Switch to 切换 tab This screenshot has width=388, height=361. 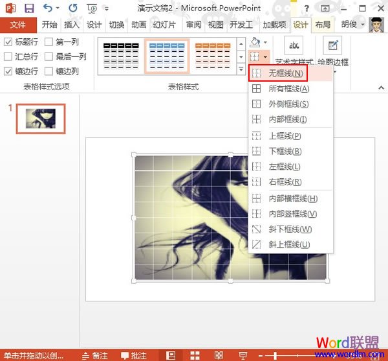pos(116,25)
